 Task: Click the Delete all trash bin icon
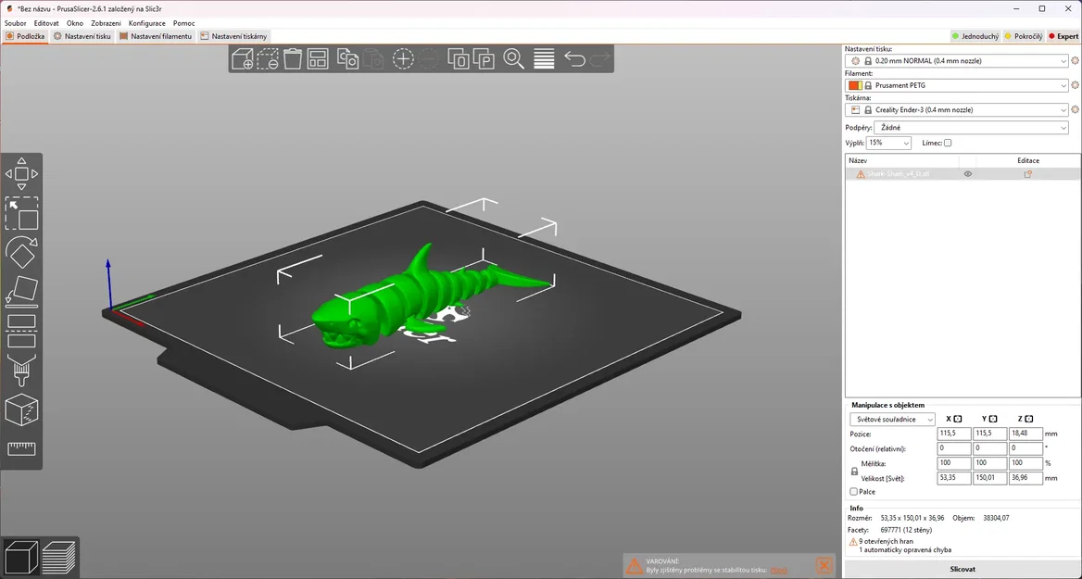[293, 59]
